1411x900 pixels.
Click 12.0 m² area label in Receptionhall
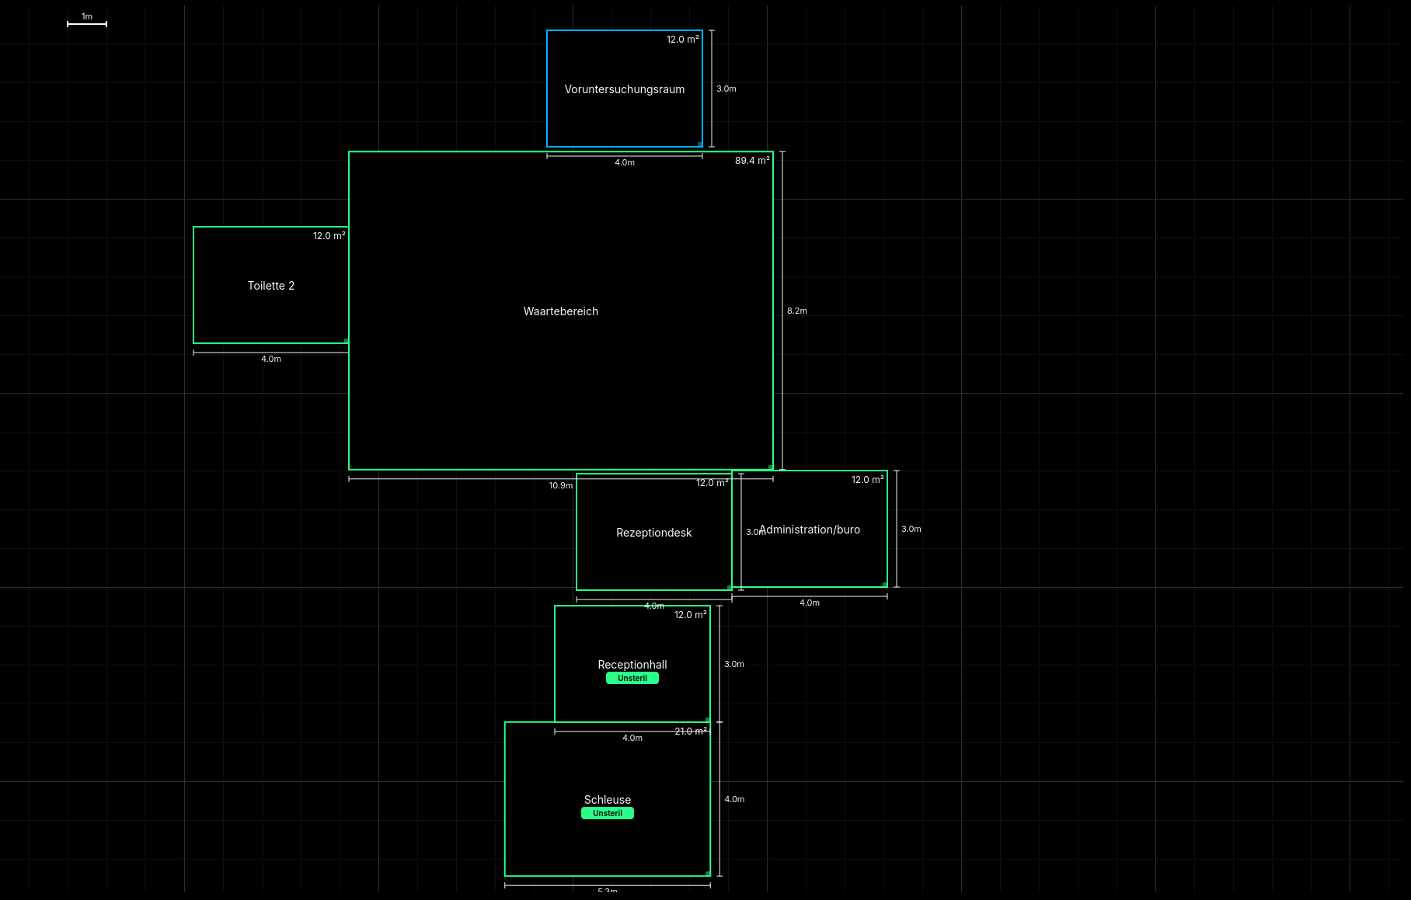(x=691, y=615)
